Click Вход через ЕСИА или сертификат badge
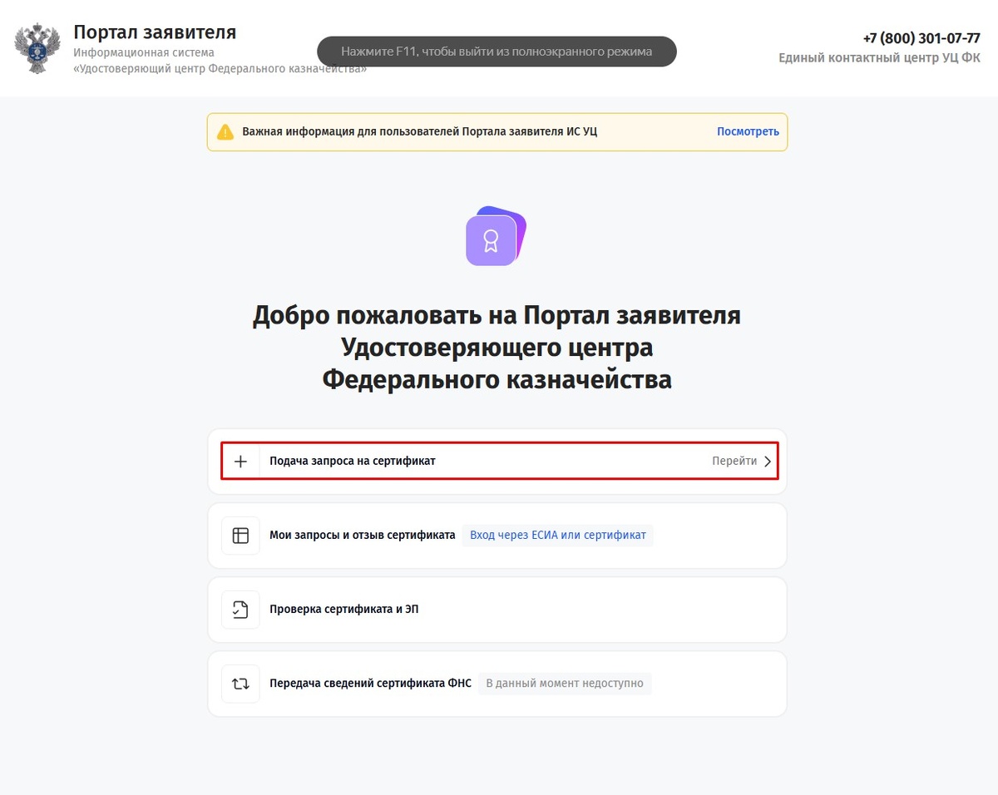Viewport: 998px width, 795px height. pyautogui.click(x=558, y=535)
